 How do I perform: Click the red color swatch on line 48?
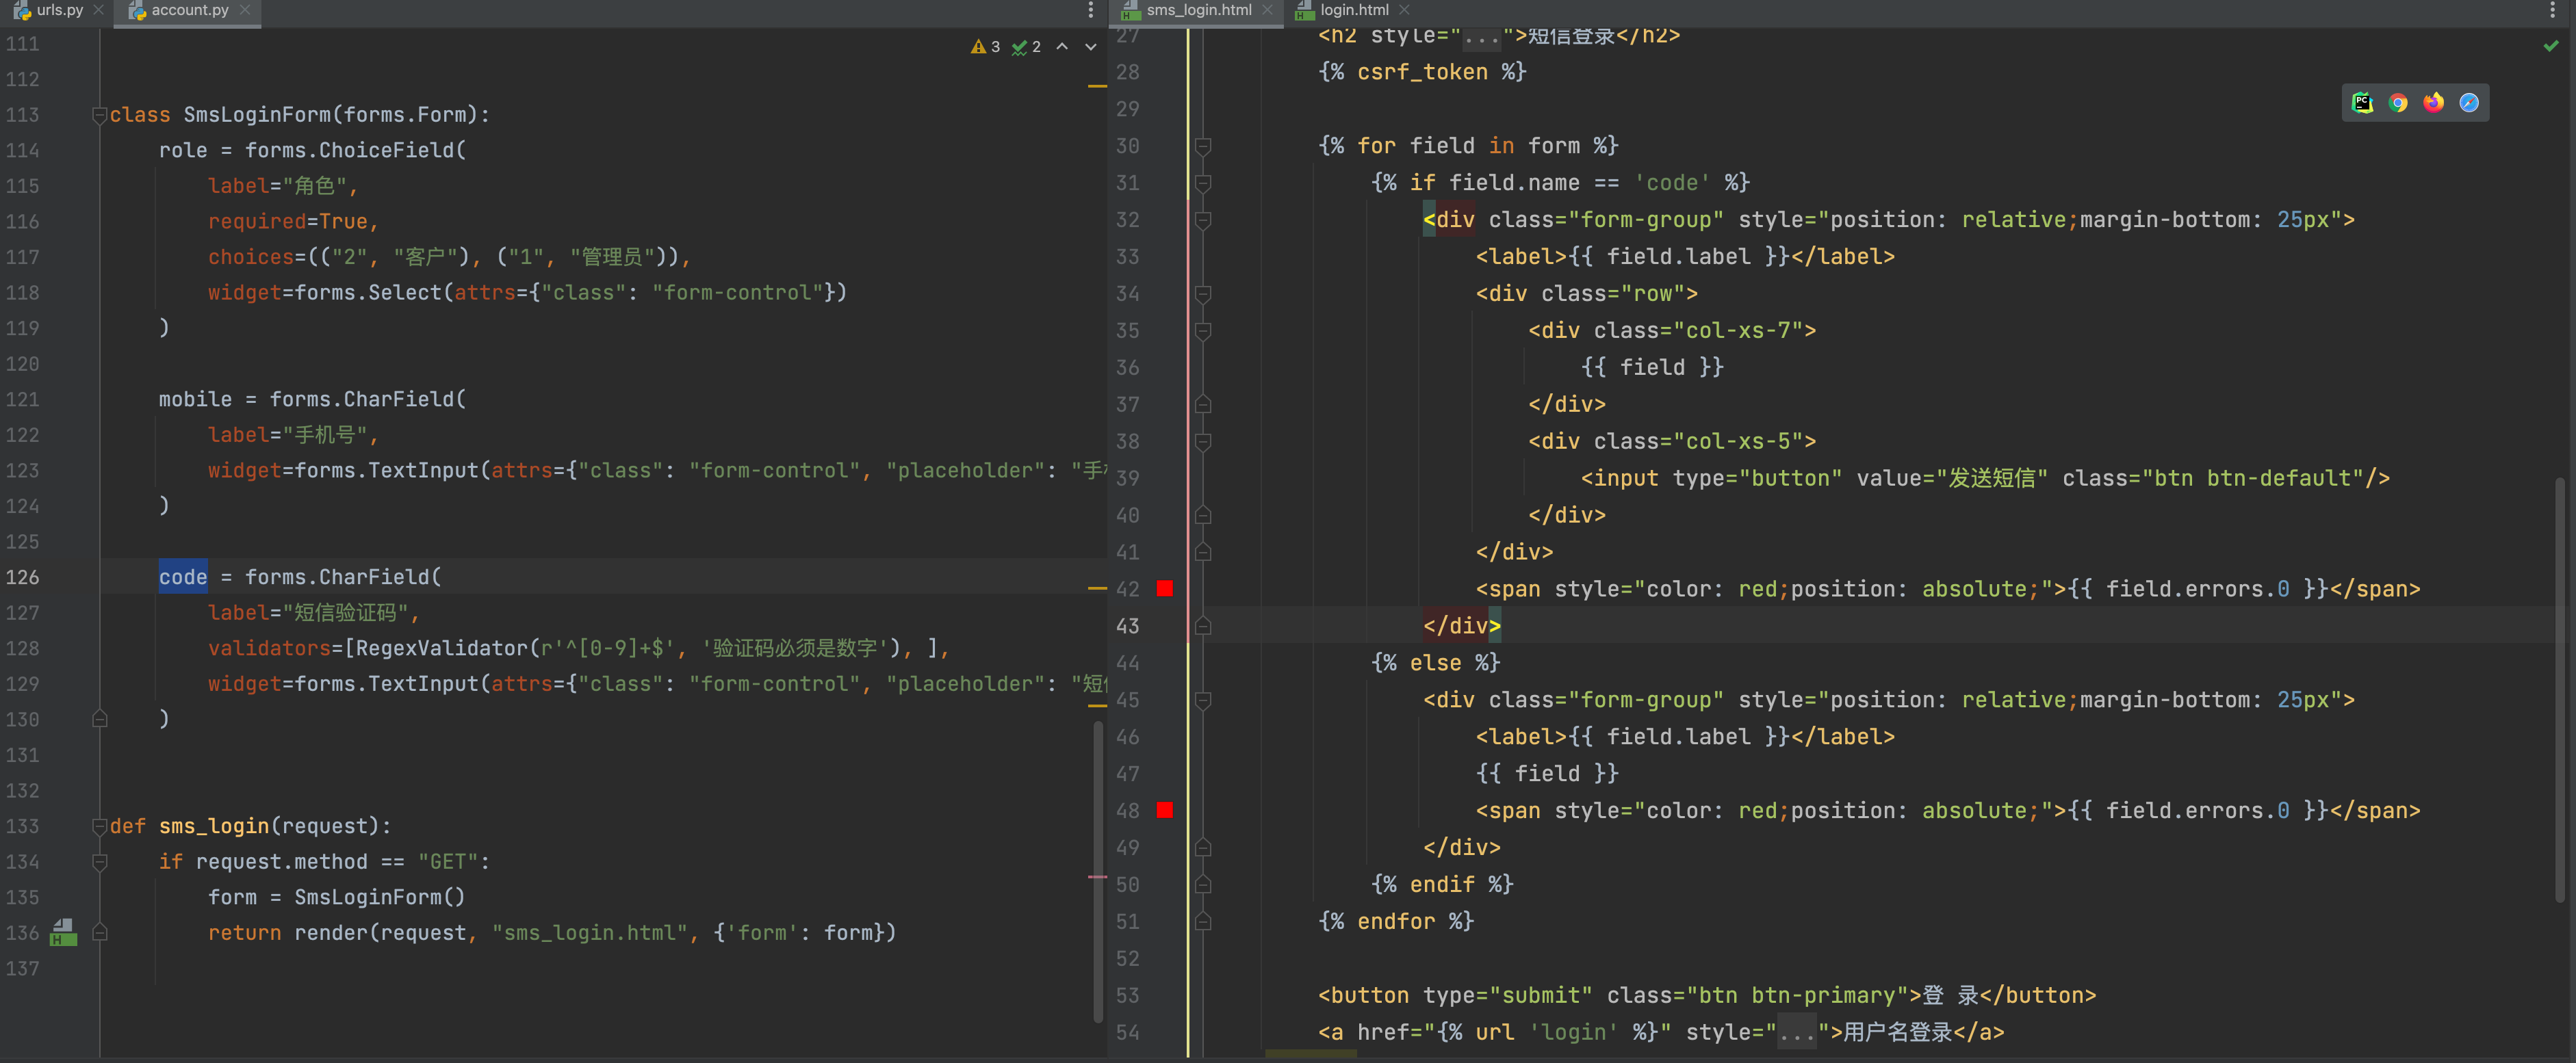tap(1164, 810)
